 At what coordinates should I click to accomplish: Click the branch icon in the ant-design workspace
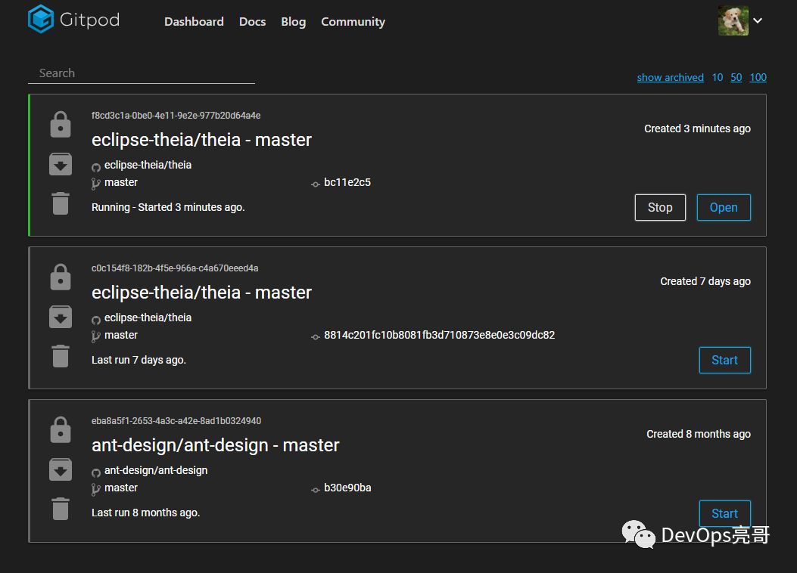95,489
